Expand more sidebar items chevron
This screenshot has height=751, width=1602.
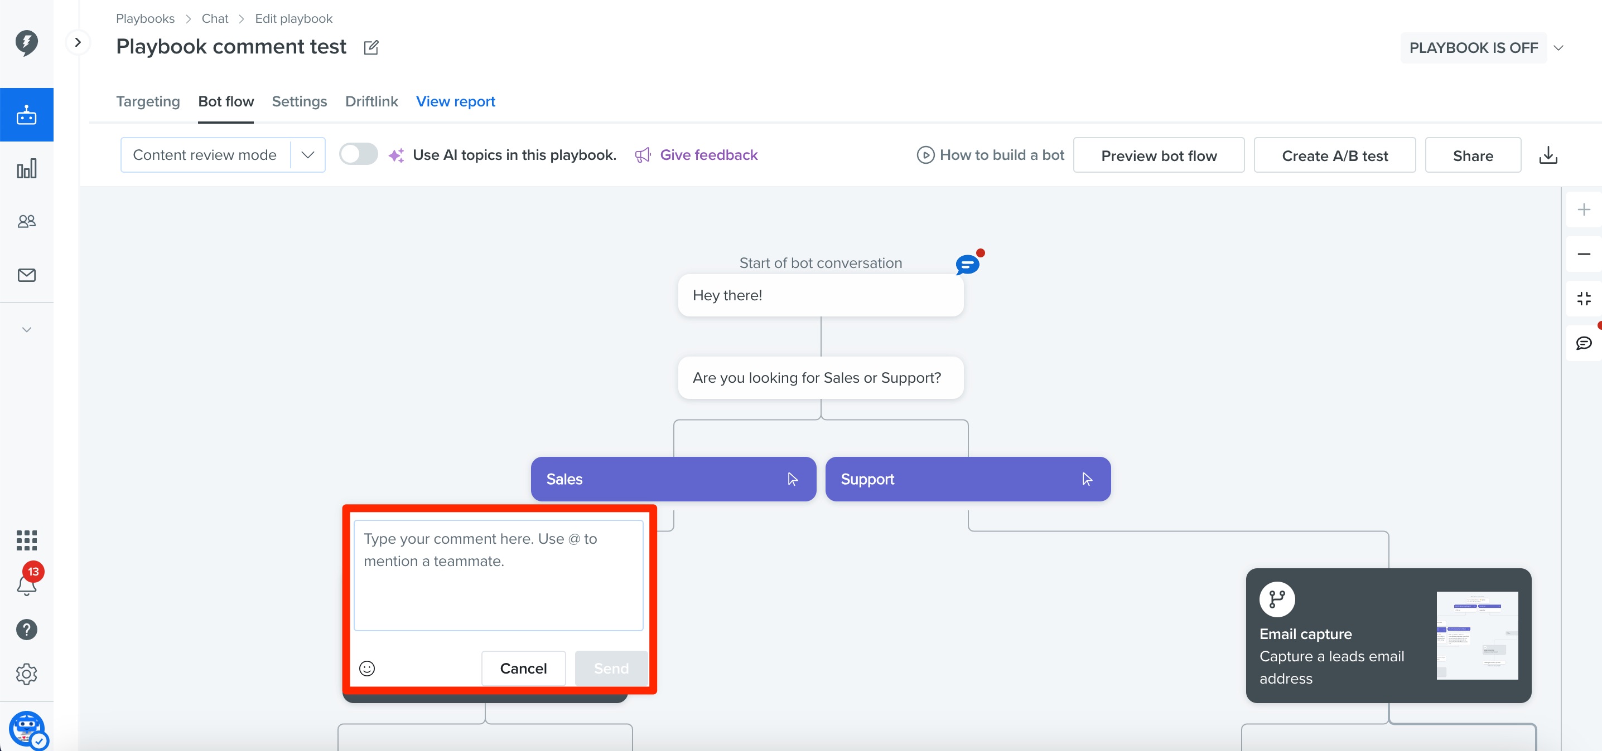tap(26, 330)
